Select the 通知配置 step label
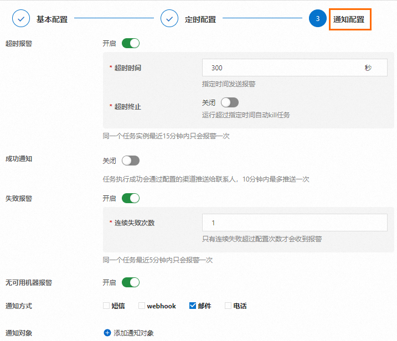This screenshot has width=397, height=341. pos(349,19)
